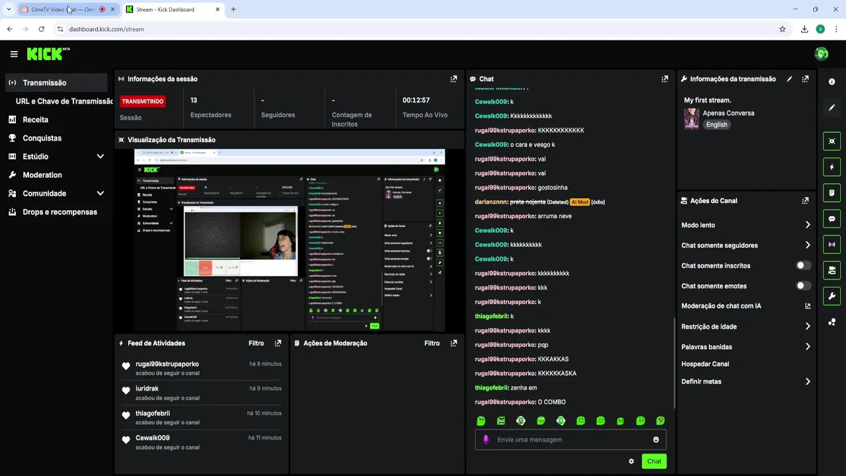The height and width of the screenshot is (476, 846).
Task: Pop out the Feed de Atividades panel
Action: point(278,343)
